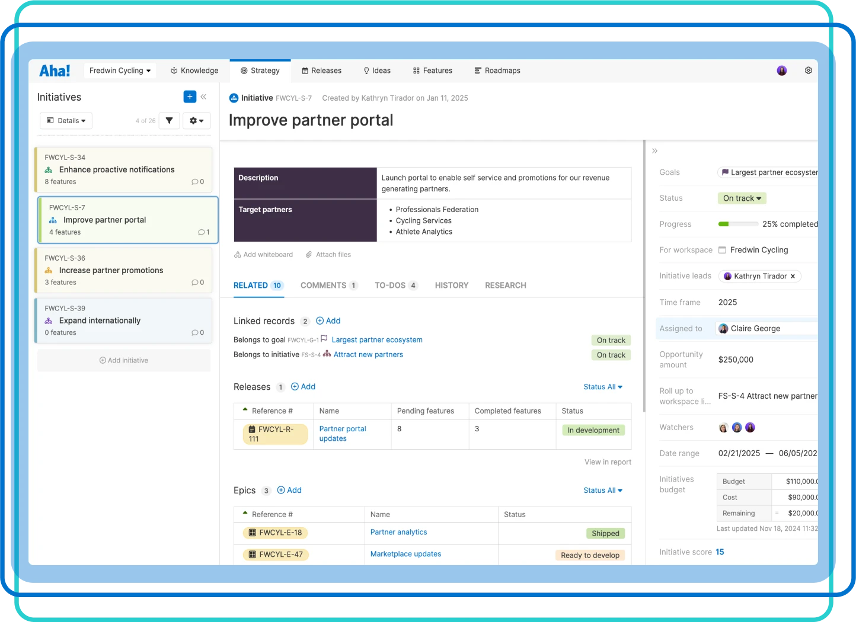
Task: Click the user avatar in top navigation
Action: [782, 70]
